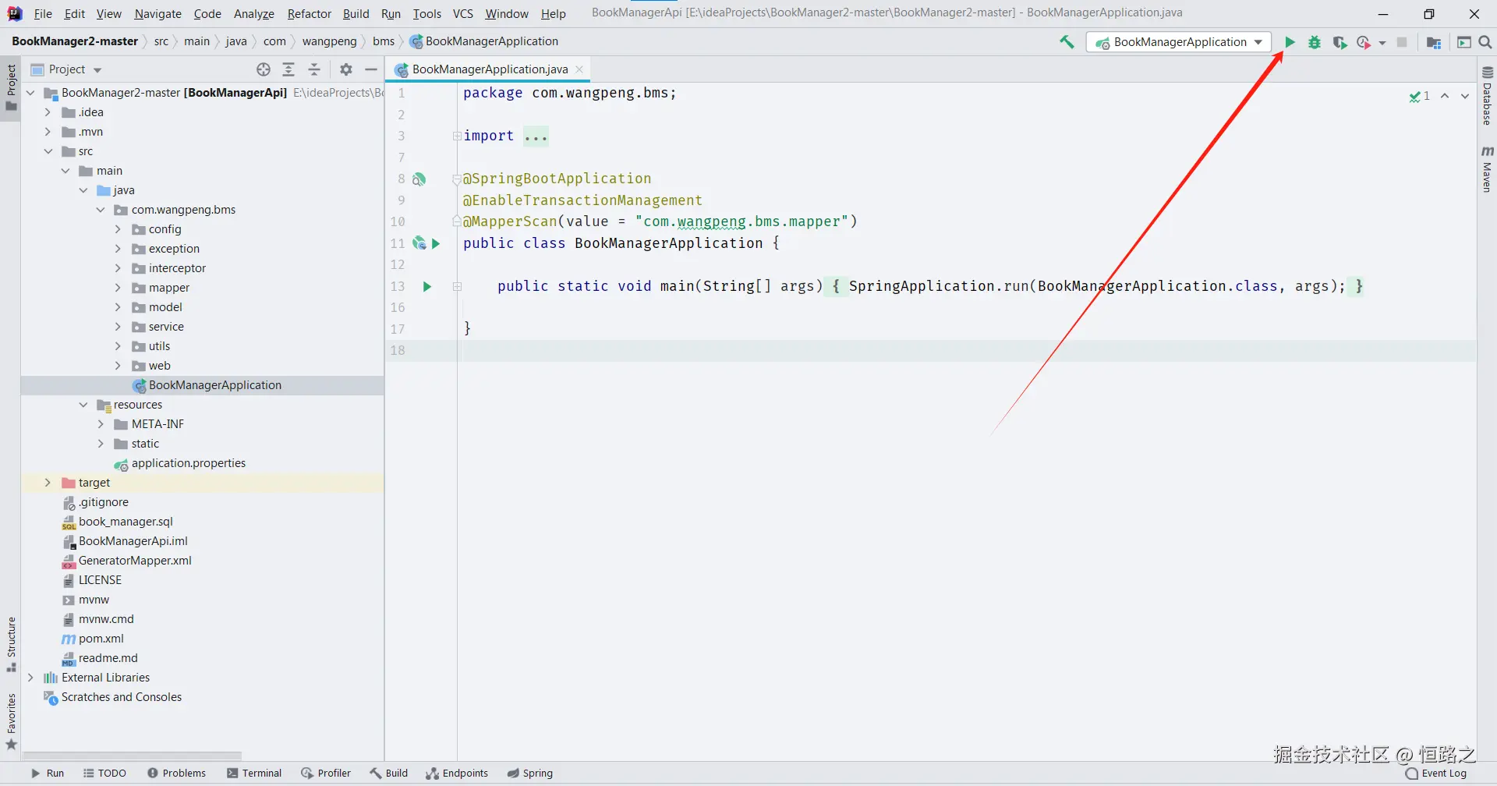
Task: Click the Spring bean gutter icon on line 8
Action: coord(419,179)
